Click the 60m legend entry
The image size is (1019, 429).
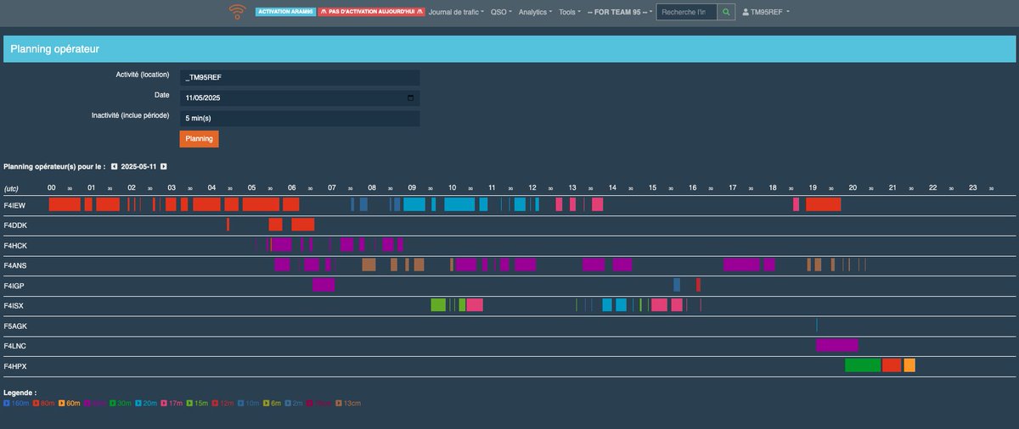(x=69, y=404)
